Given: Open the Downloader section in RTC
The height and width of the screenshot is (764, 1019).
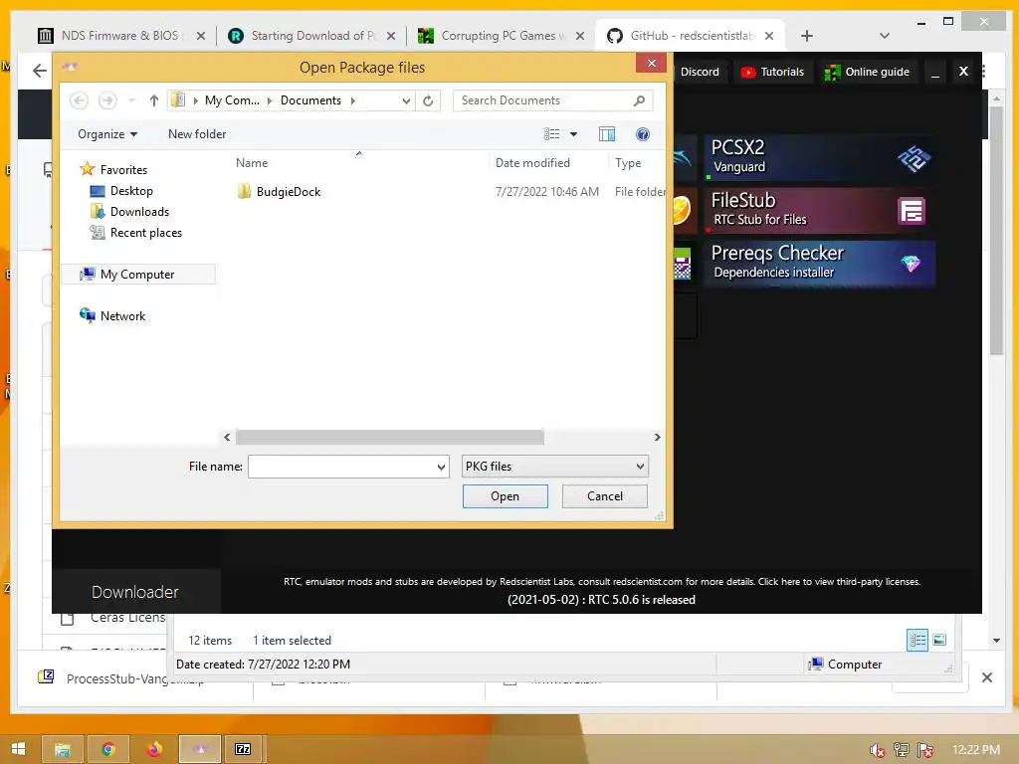Looking at the screenshot, I should pos(135,592).
